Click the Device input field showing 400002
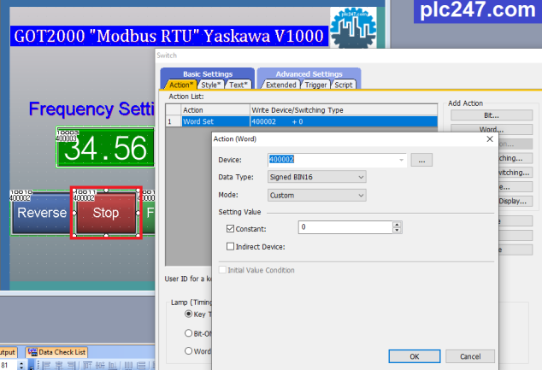The width and height of the screenshot is (542, 370). coord(336,160)
